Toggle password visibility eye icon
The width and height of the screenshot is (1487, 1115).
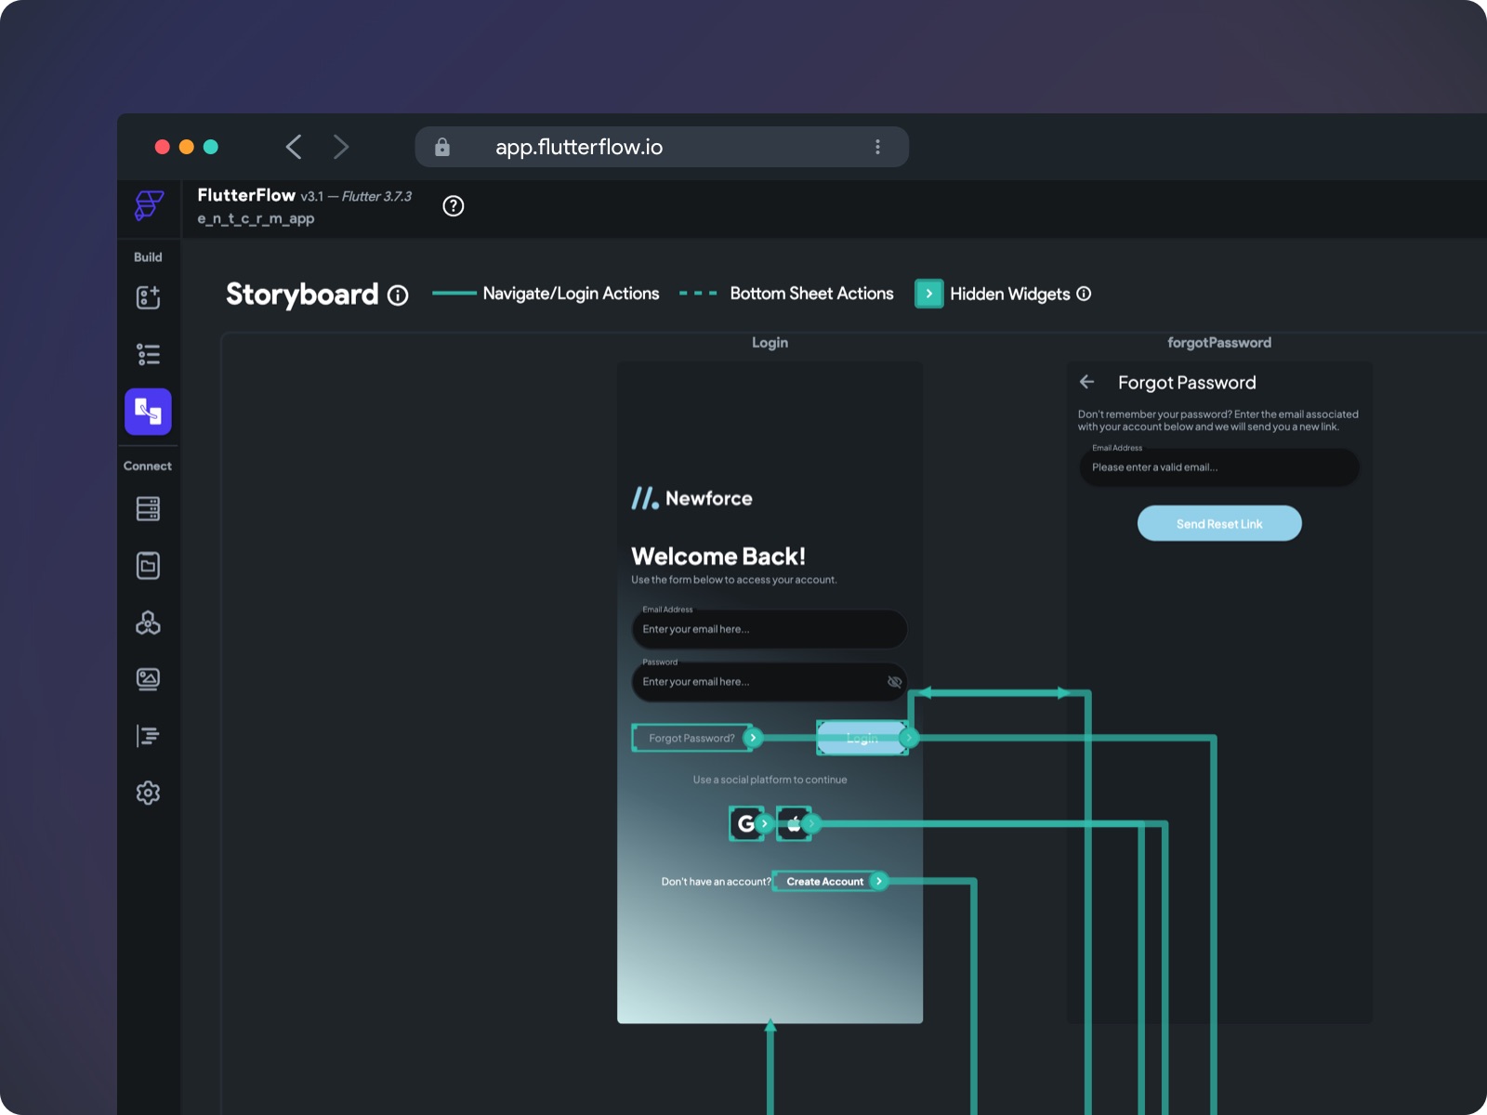point(894,682)
